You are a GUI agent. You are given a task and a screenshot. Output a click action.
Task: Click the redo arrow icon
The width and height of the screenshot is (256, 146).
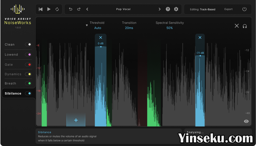click(x=79, y=9)
